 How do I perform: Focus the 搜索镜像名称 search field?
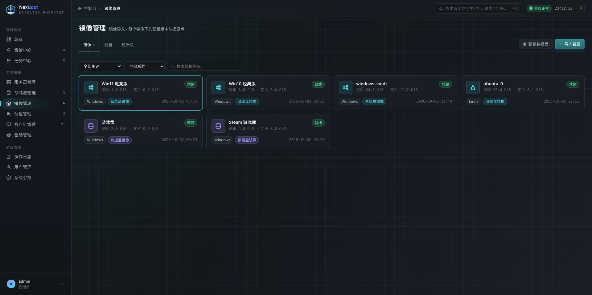coord(204,66)
